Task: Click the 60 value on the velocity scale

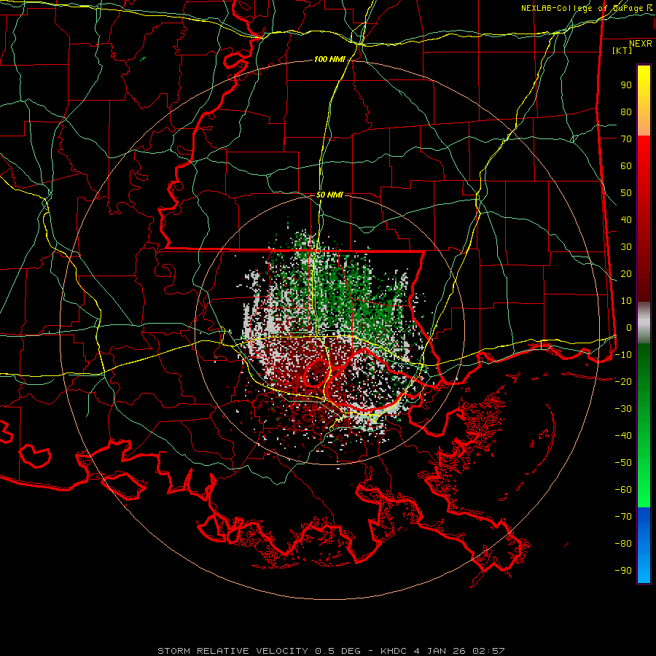Action: click(626, 166)
